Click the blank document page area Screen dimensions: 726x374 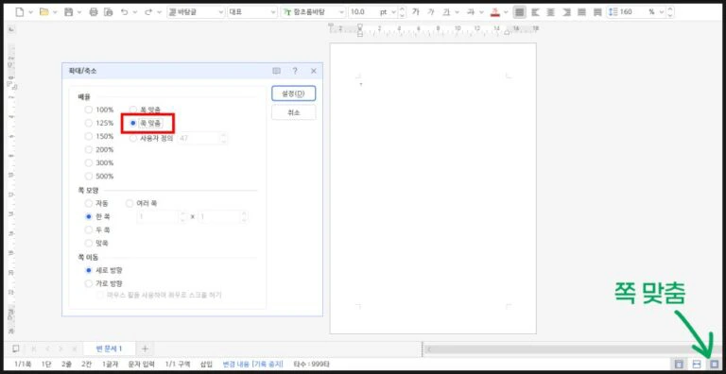[x=433, y=188]
